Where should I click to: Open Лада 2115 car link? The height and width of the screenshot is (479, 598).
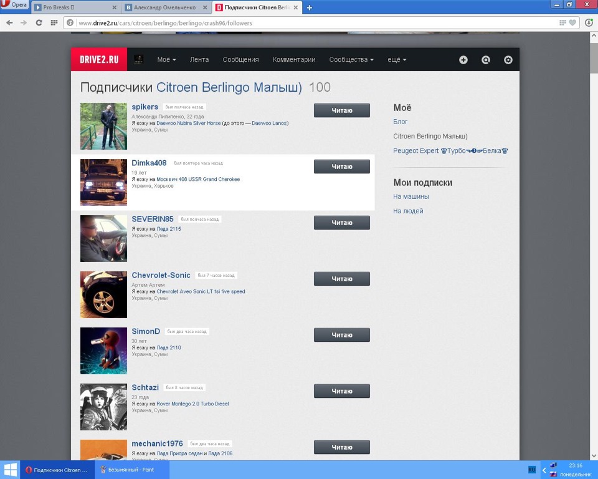pos(169,229)
